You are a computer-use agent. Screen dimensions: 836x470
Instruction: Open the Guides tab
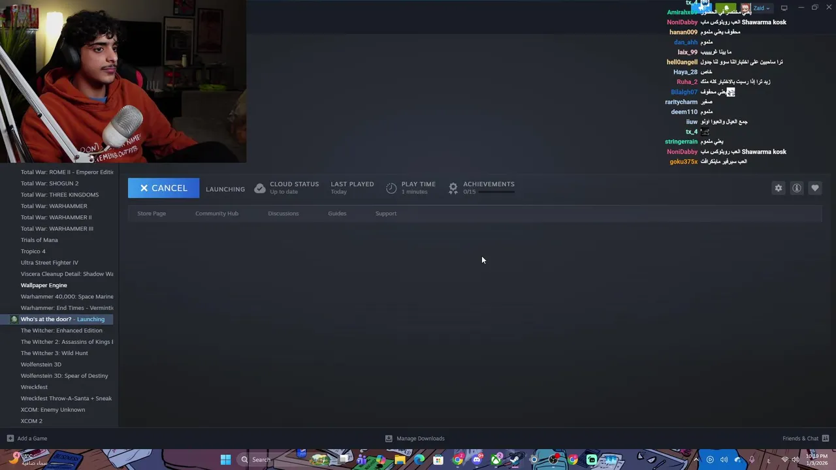[x=337, y=213]
